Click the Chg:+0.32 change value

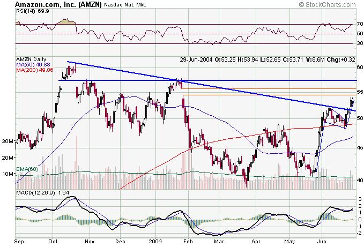tap(341, 59)
